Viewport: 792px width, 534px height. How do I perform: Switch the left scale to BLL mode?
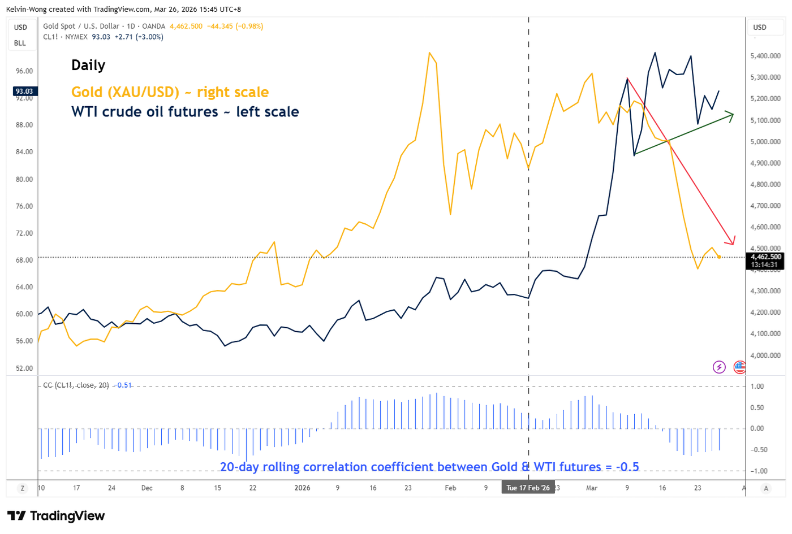tap(20, 42)
